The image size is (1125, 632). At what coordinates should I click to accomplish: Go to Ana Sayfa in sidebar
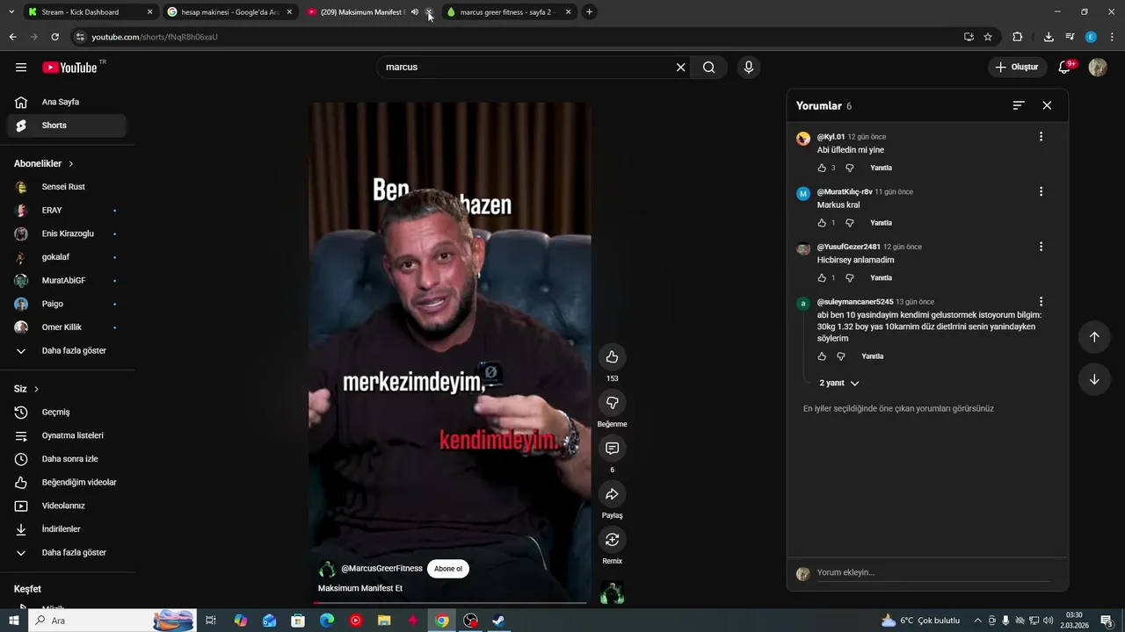click(x=67, y=102)
